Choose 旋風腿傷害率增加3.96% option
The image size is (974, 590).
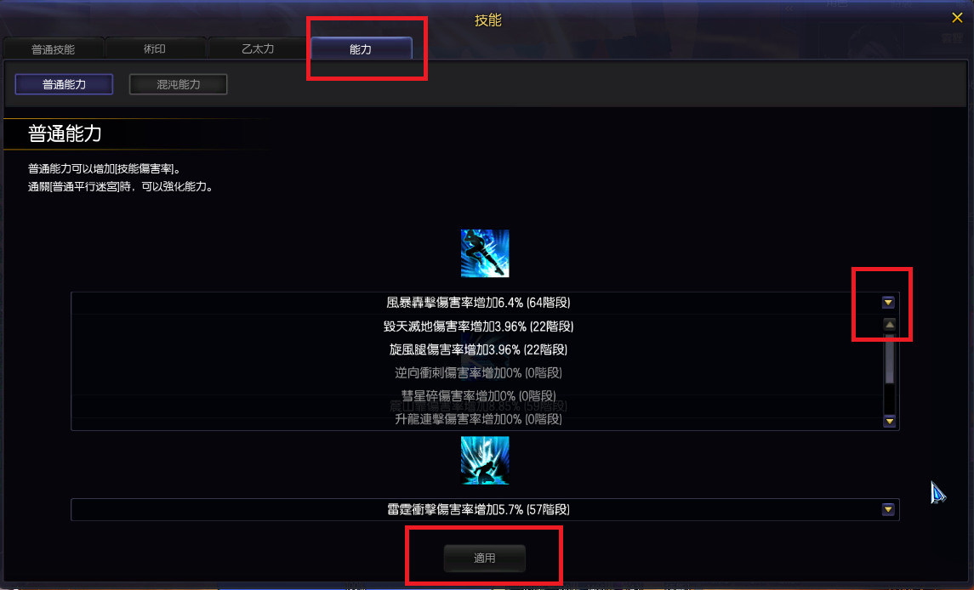point(478,349)
